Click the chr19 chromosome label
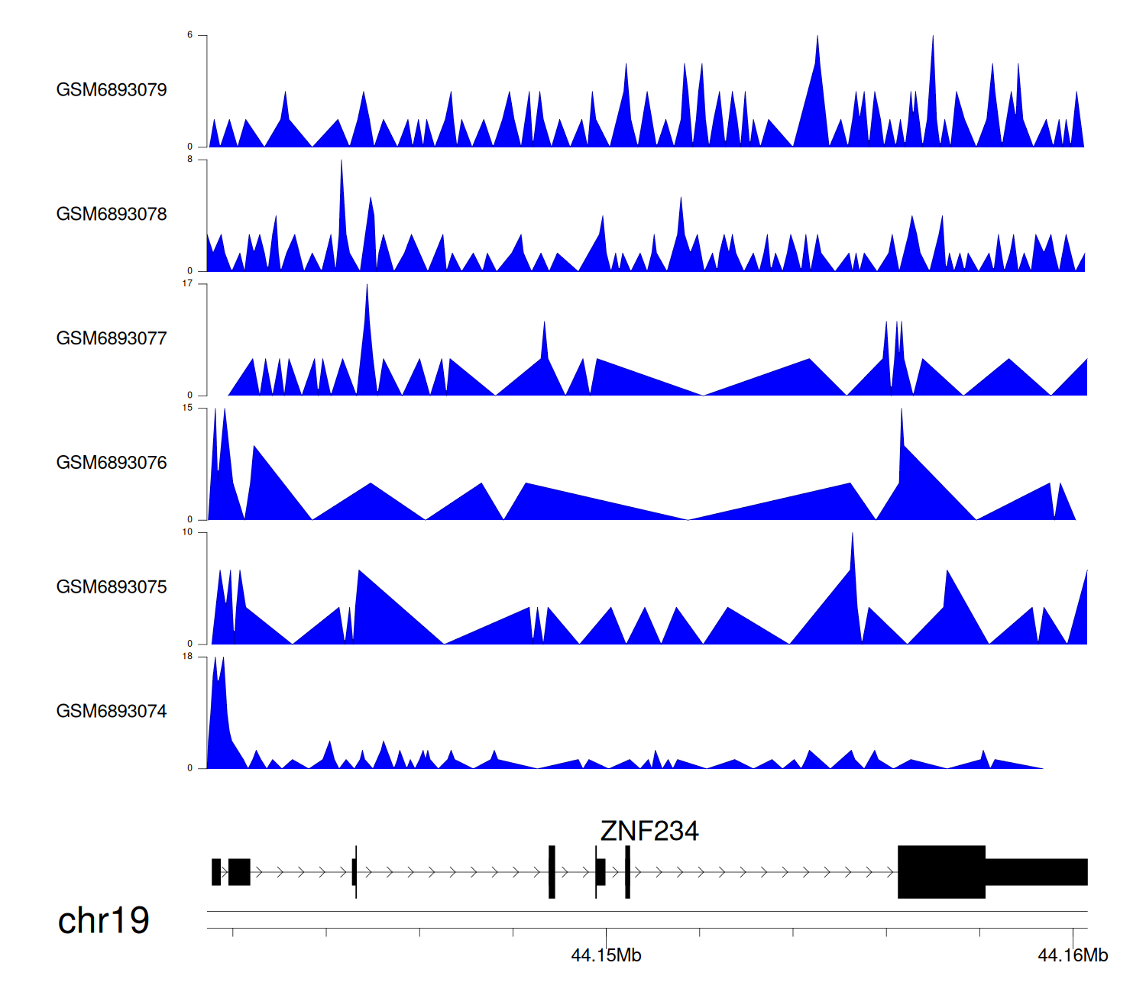 point(103,921)
